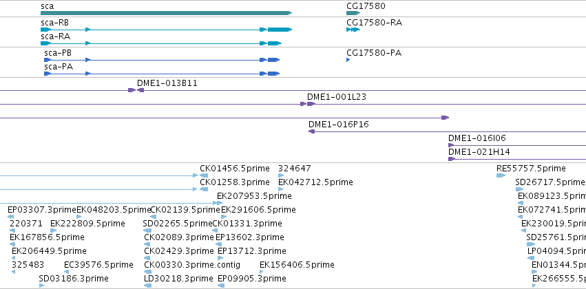Click EST EK266555.5prime
The image size is (586, 289).
559,279
